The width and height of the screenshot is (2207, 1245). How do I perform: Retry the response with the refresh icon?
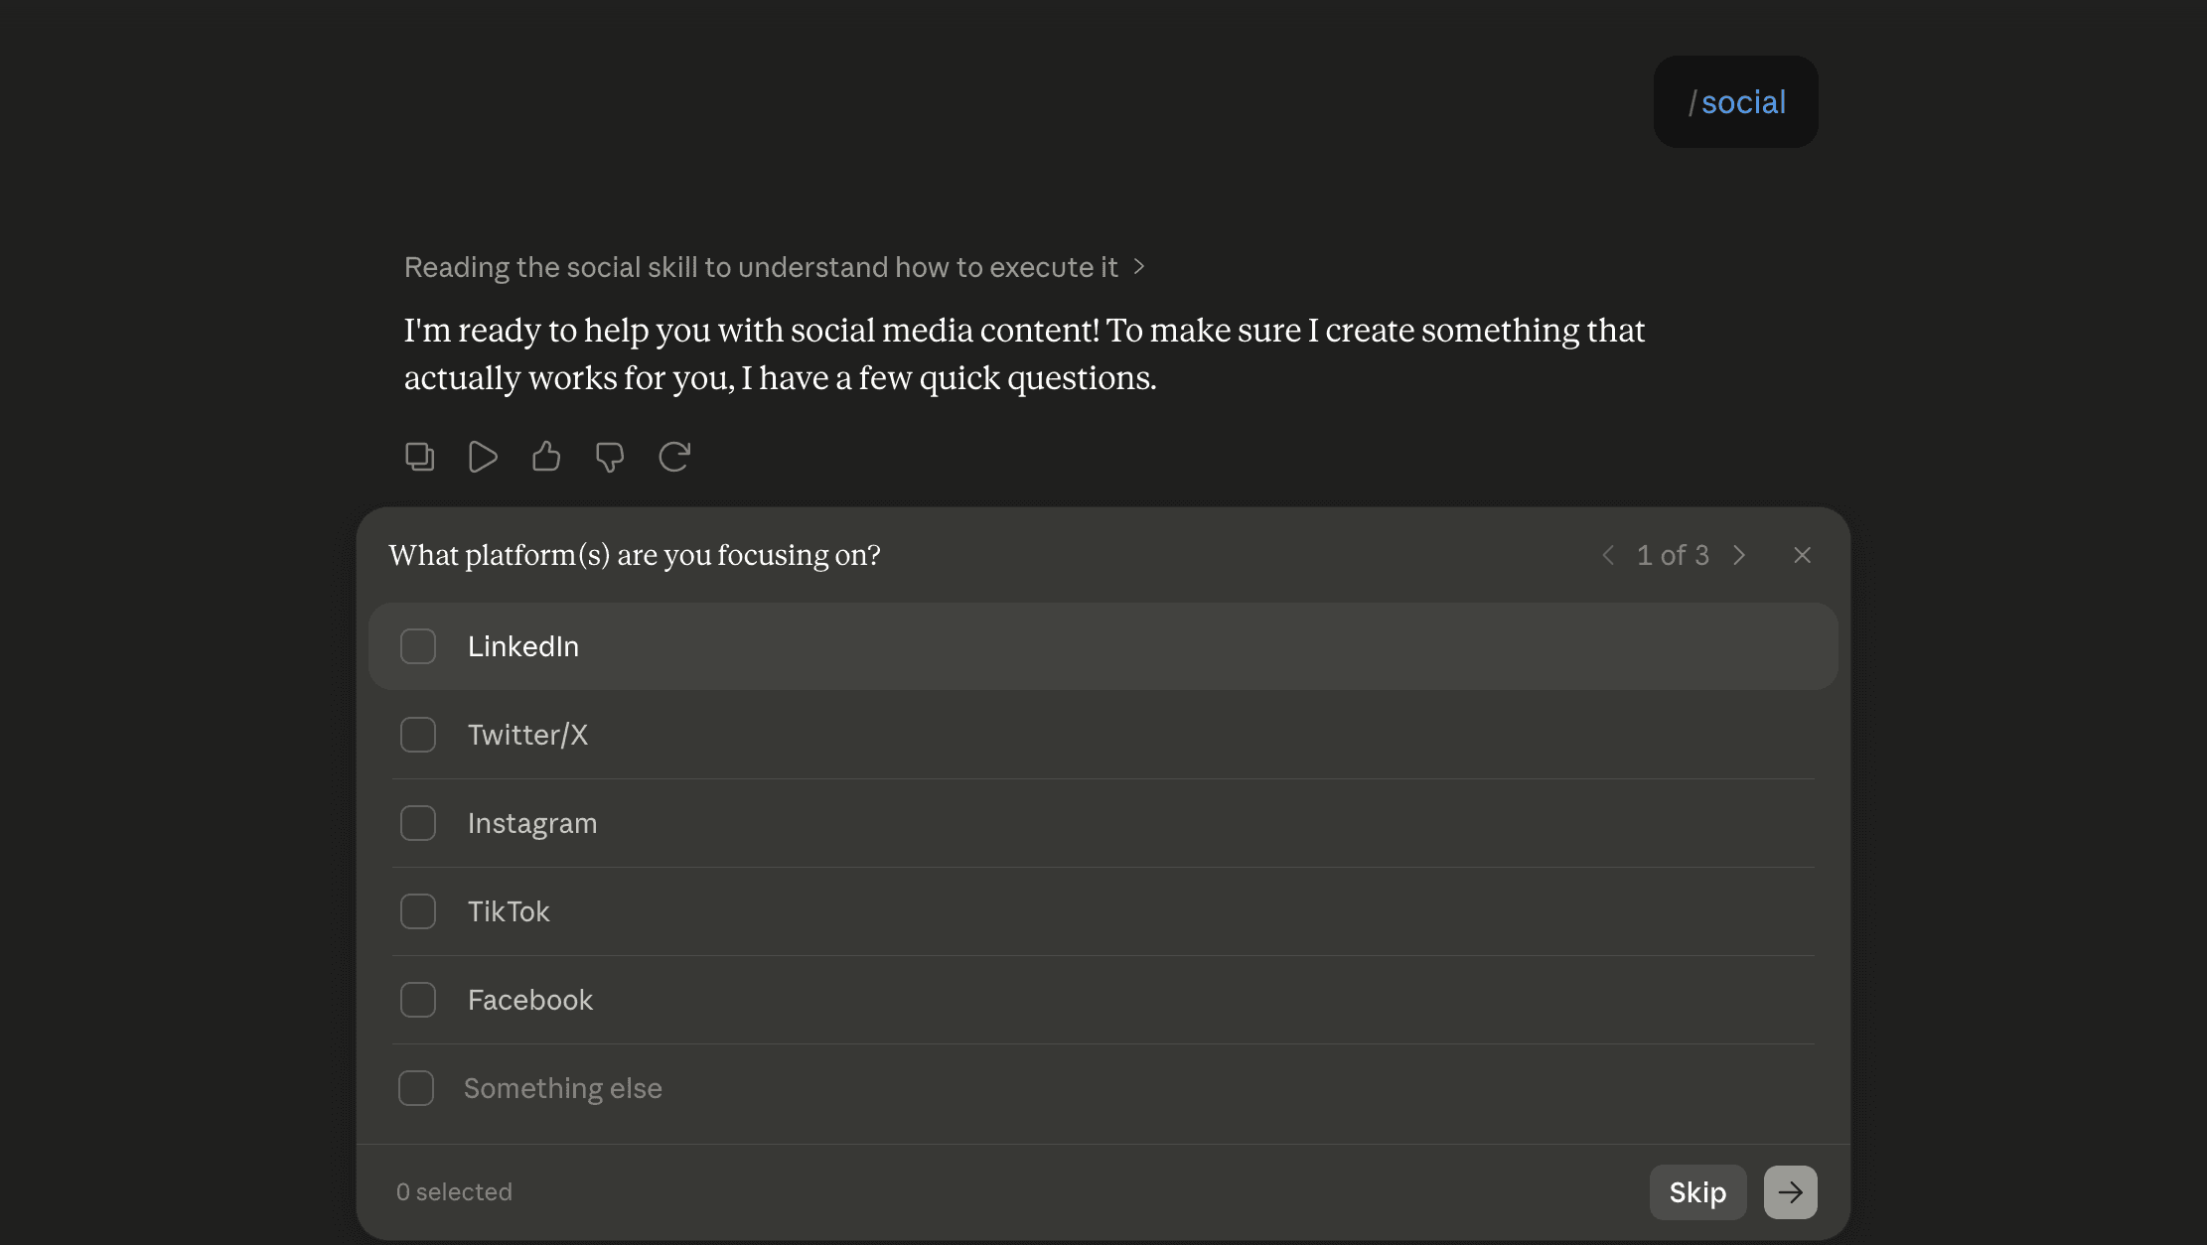[x=674, y=457]
